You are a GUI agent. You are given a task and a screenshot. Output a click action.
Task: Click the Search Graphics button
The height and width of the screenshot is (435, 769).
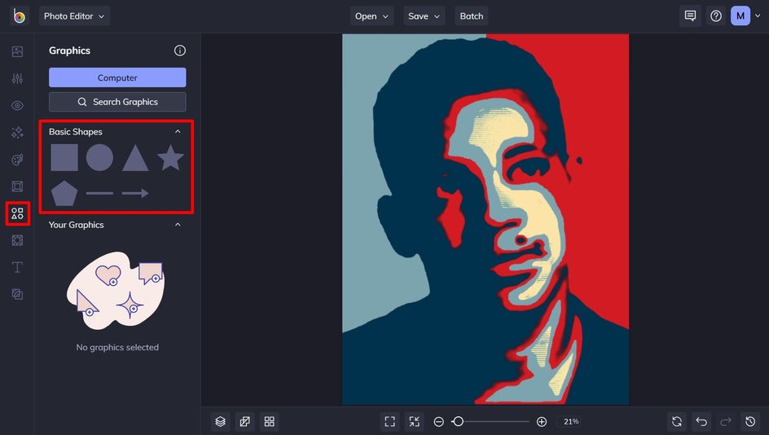point(117,102)
